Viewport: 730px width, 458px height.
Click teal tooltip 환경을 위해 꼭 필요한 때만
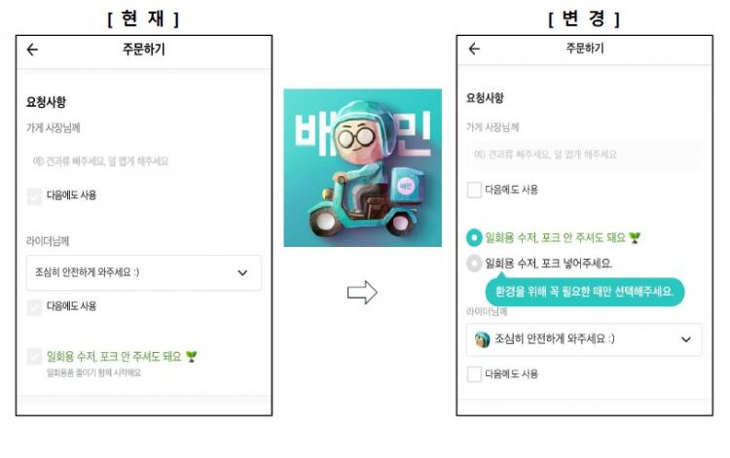585,292
